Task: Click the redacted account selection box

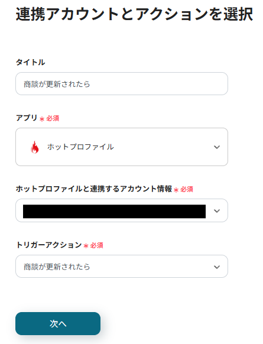Action: tap(114, 211)
